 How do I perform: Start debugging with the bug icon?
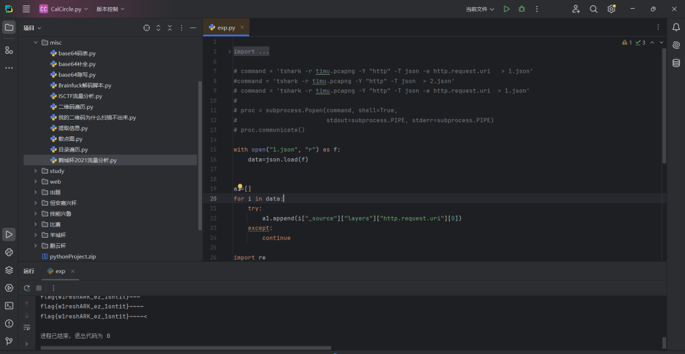522,9
